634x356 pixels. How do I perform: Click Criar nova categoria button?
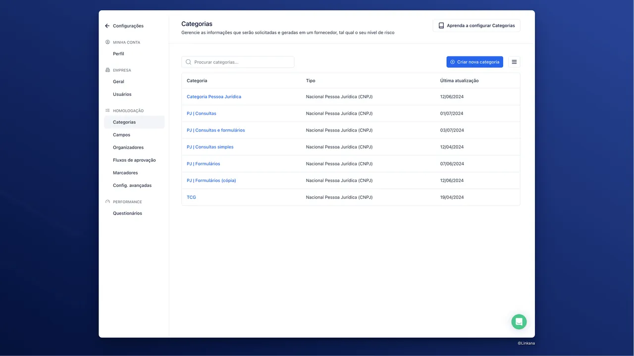point(475,62)
